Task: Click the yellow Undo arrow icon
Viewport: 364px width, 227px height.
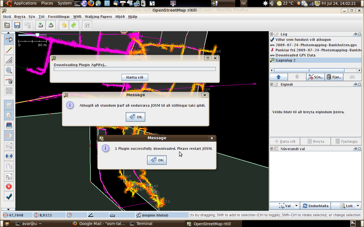Action: (64, 25)
